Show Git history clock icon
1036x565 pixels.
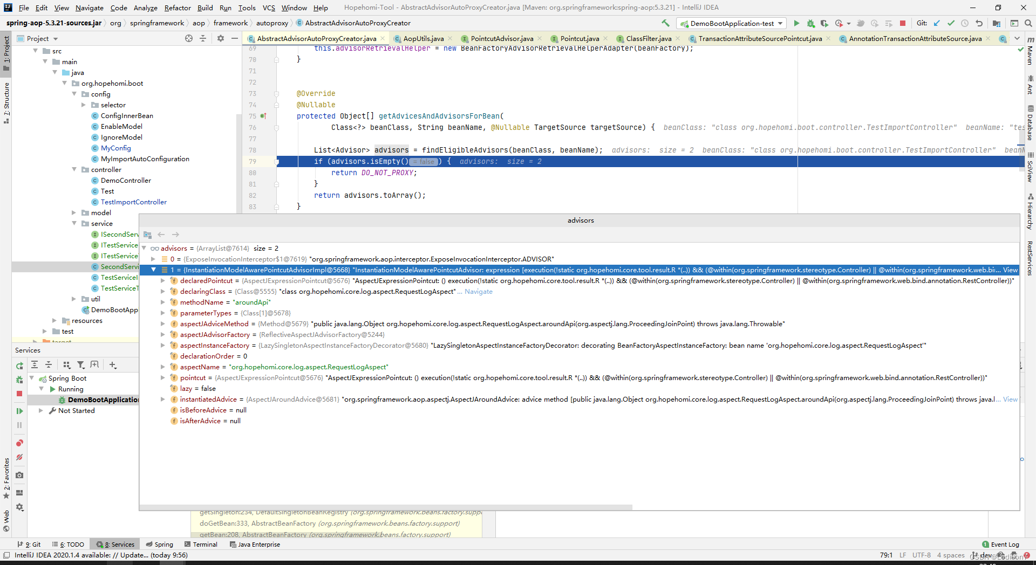[x=965, y=23]
